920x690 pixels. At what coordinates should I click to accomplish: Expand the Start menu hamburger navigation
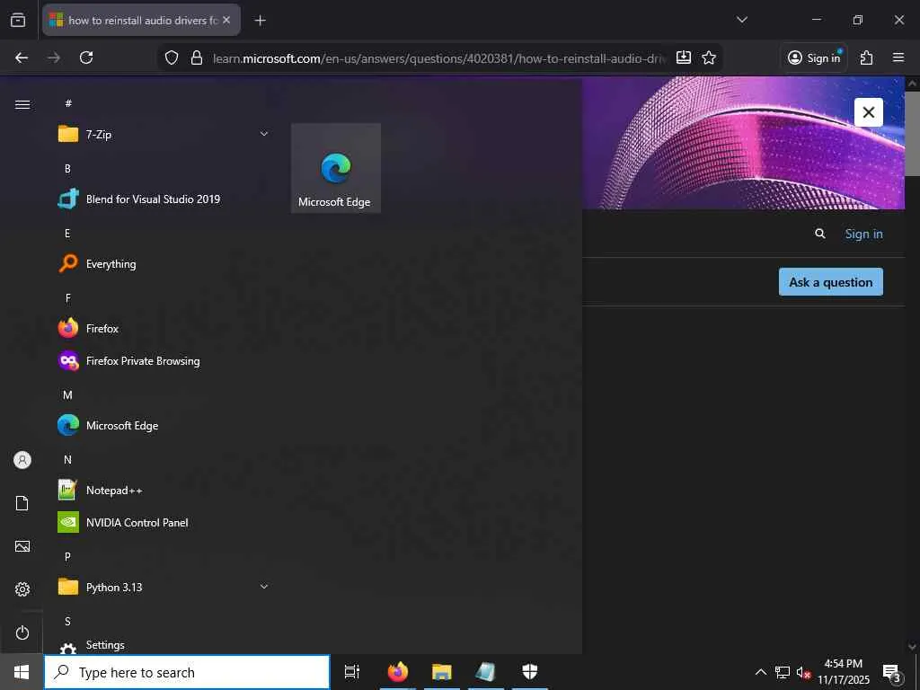22,104
